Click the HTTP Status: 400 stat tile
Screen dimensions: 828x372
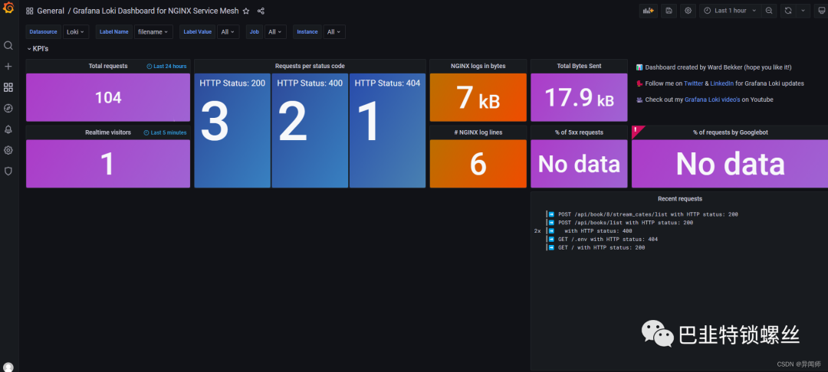(310, 131)
